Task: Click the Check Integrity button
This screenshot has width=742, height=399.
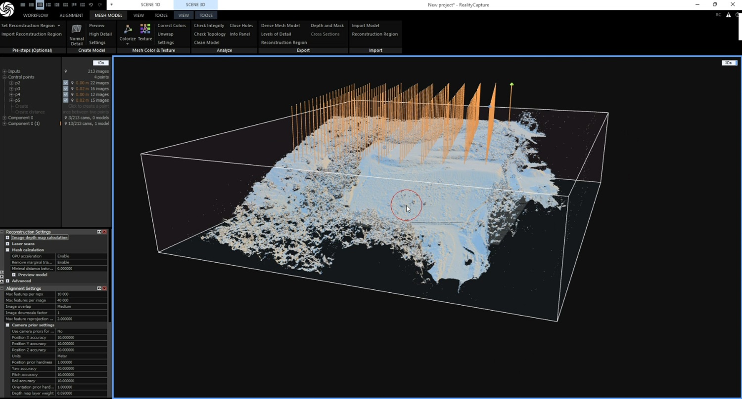Action: pos(209,26)
